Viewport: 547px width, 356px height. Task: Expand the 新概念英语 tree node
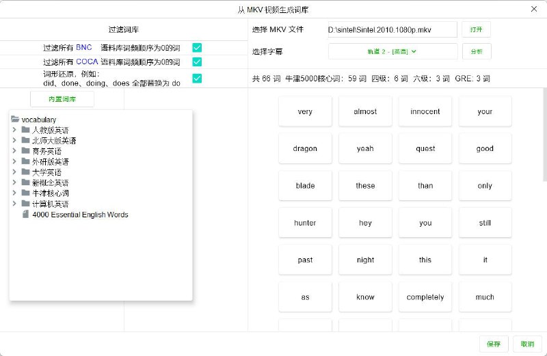(14, 183)
